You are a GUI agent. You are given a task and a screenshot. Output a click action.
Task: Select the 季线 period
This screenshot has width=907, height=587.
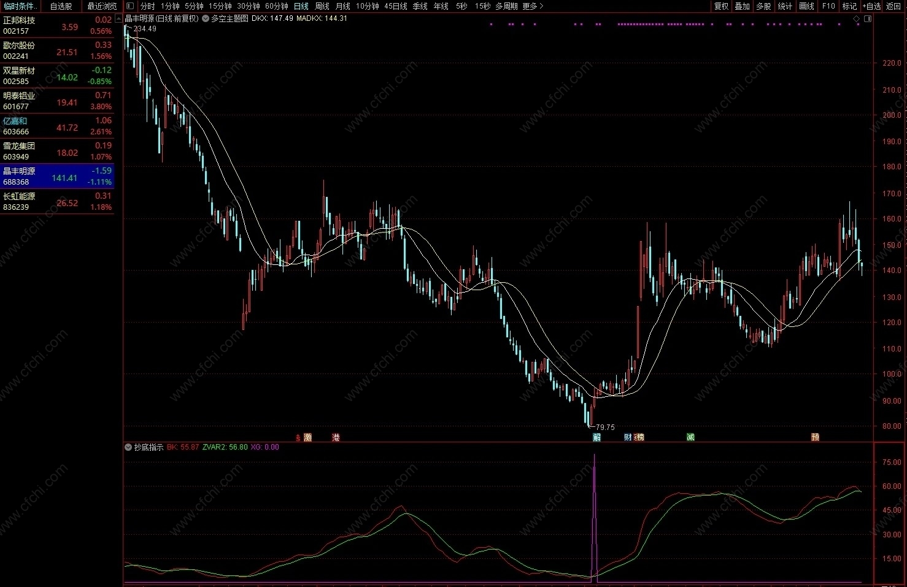click(420, 6)
